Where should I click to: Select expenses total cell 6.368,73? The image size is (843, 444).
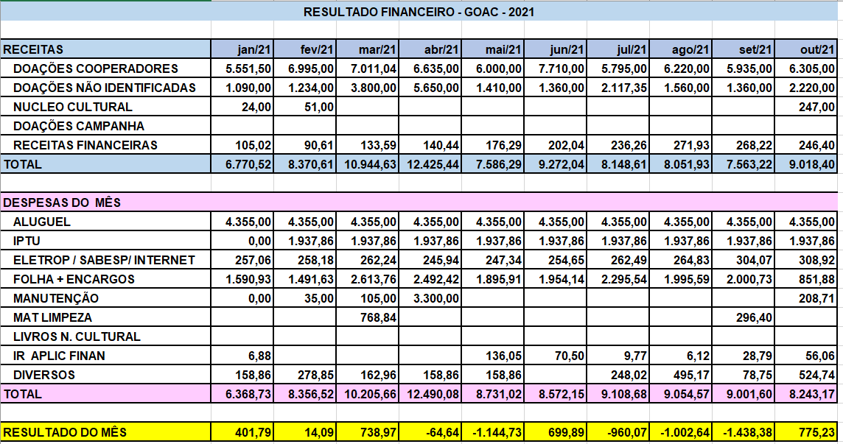point(242,394)
